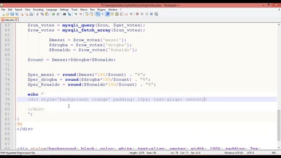
Task: Click the UTF-8 encoding status entry
Action: coord(250,153)
